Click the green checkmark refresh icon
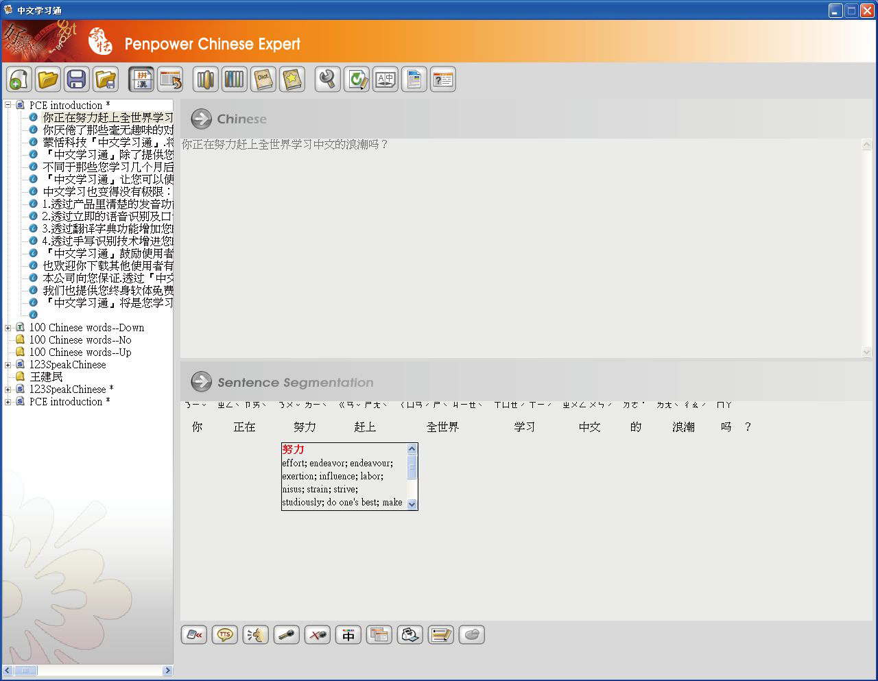This screenshot has height=681, width=878. [x=357, y=80]
